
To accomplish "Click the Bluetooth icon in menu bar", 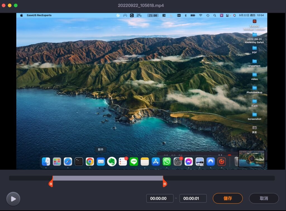I will 185,15.
